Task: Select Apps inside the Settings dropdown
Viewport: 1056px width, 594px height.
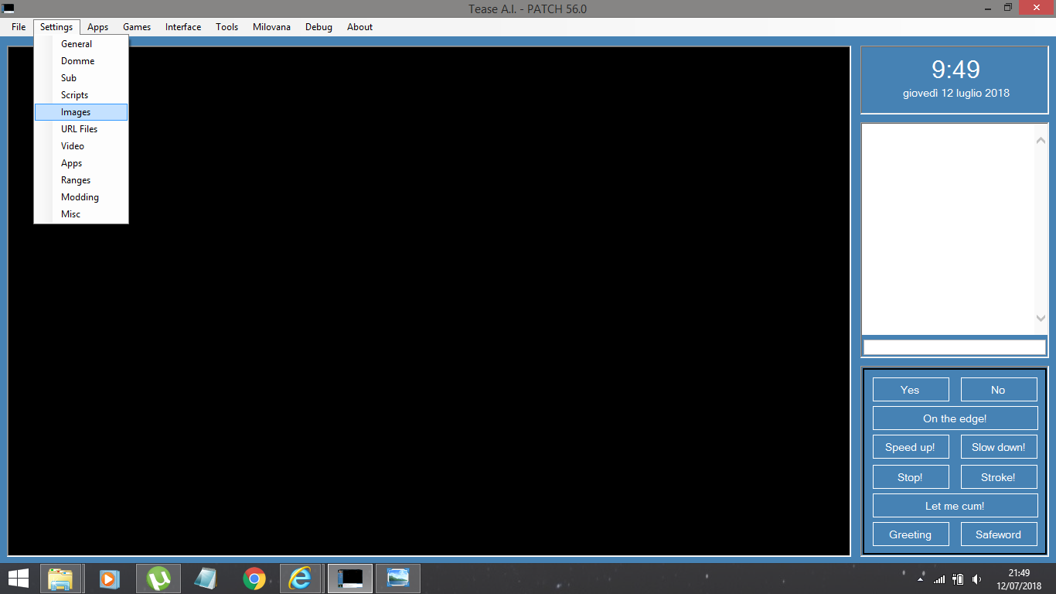Action: click(81, 163)
